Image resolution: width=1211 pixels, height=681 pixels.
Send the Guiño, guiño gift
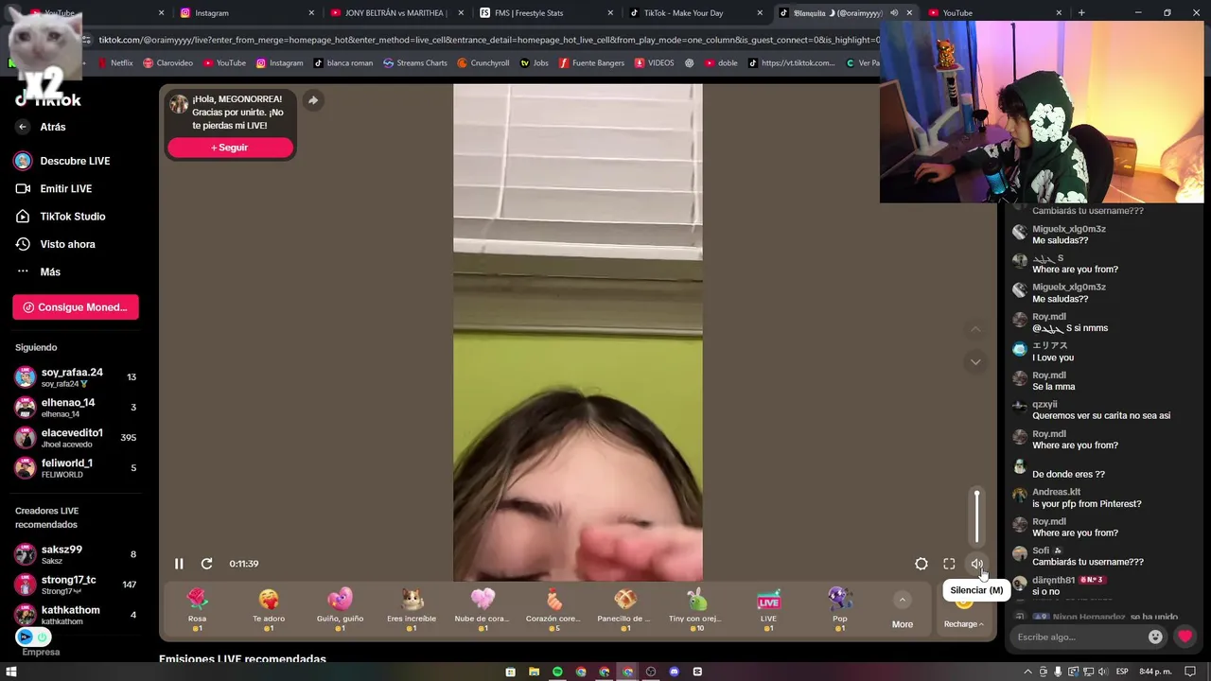tap(340, 609)
